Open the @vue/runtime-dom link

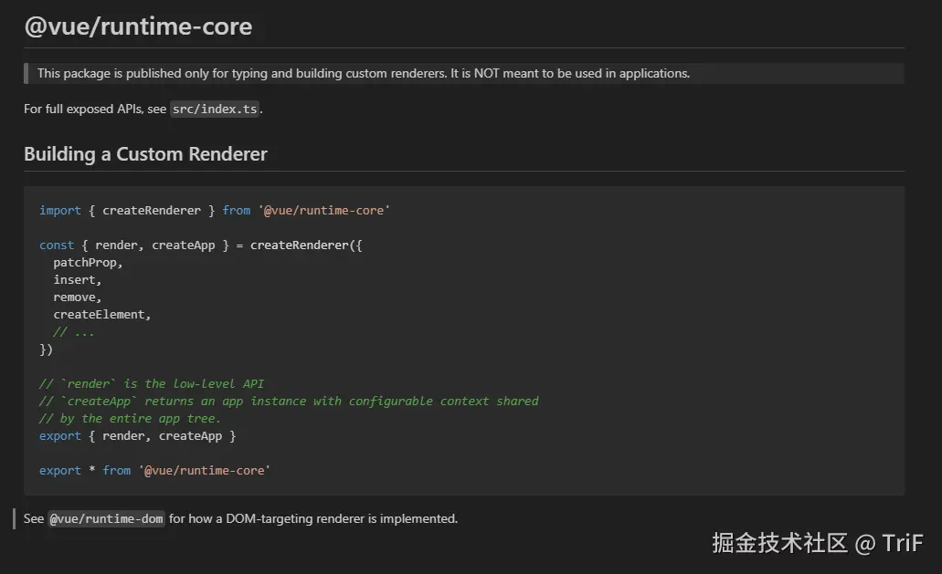(x=106, y=519)
